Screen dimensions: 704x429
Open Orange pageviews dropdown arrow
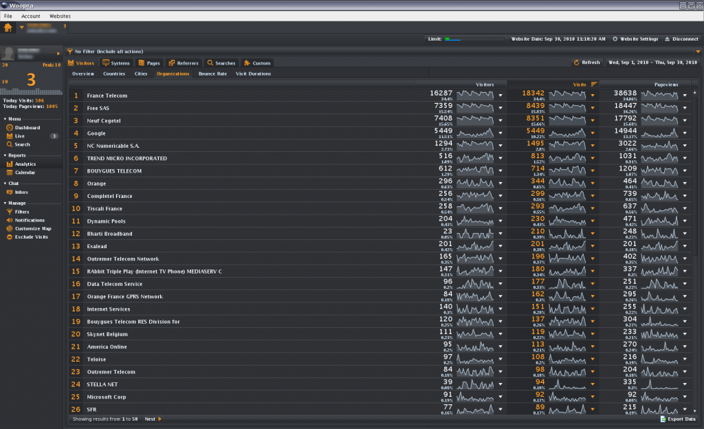coord(685,183)
